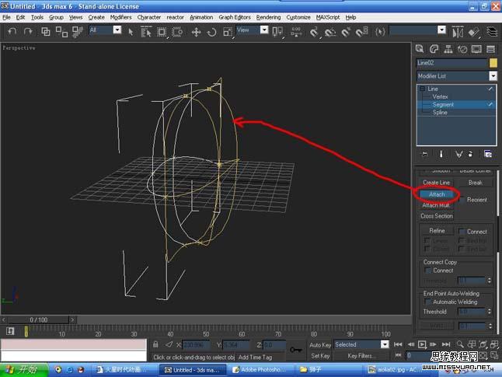Open the selection filter All dropdown
Image resolution: width=502 pixels, height=377 pixels.
tap(117, 30)
